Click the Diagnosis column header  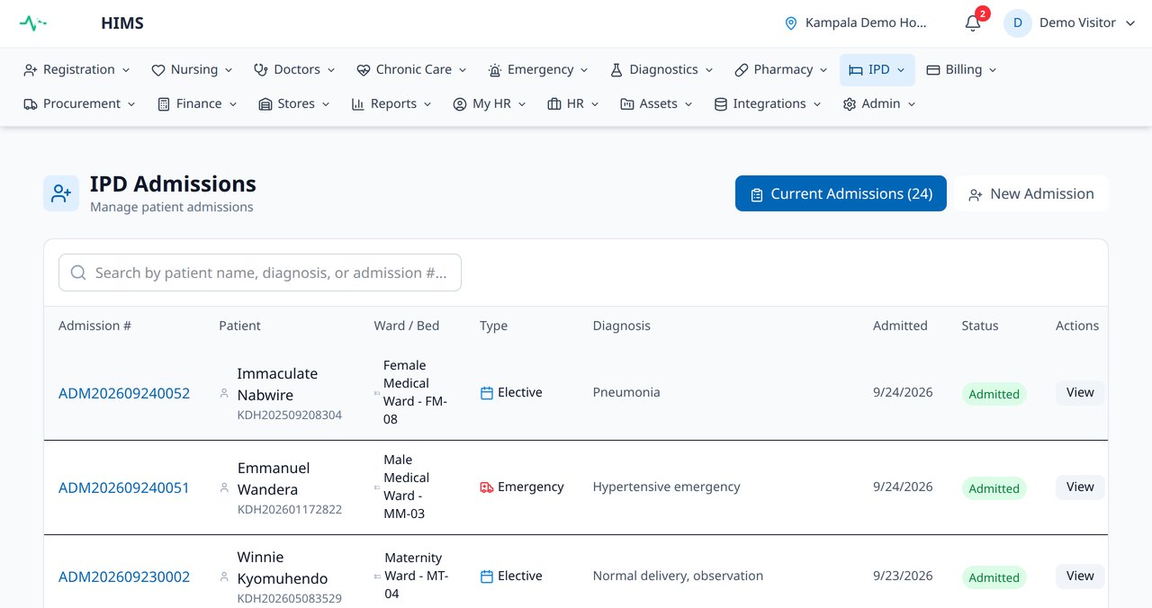621,326
